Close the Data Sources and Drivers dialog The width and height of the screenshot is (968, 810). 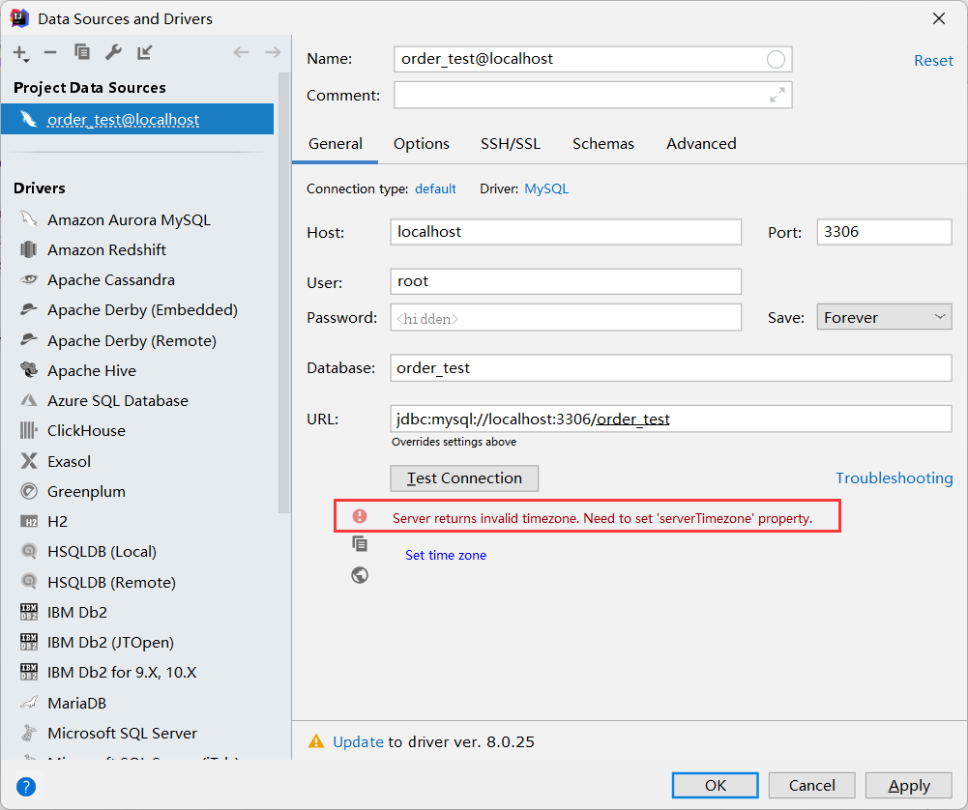click(x=939, y=18)
